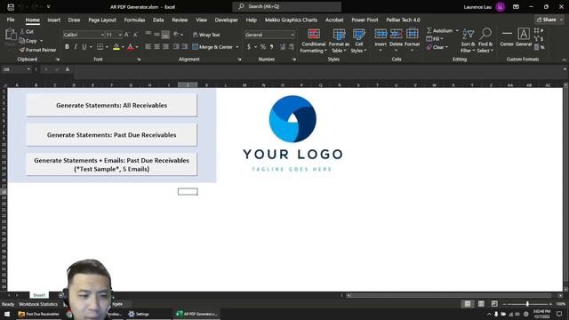Screen dimensions: 569x320
Task: Open Cell Styles gallery
Action: (358, 41)
